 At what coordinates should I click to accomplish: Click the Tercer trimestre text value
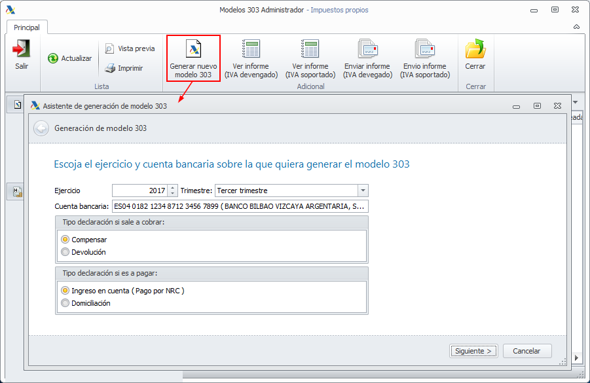pos(242,191)
